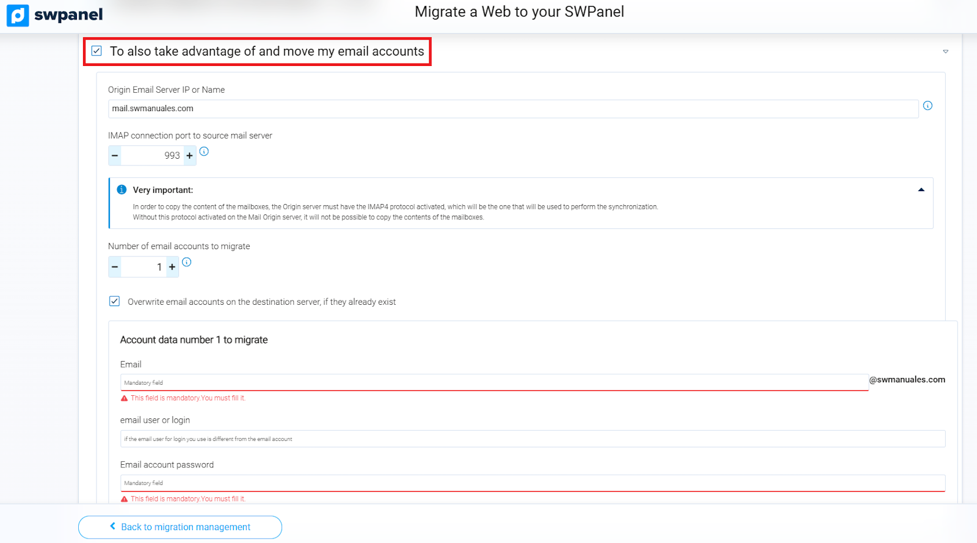This screenshot has height=543, width=977.
Task: Click info icon next to number of accounts
Action: tap(187, 262)
